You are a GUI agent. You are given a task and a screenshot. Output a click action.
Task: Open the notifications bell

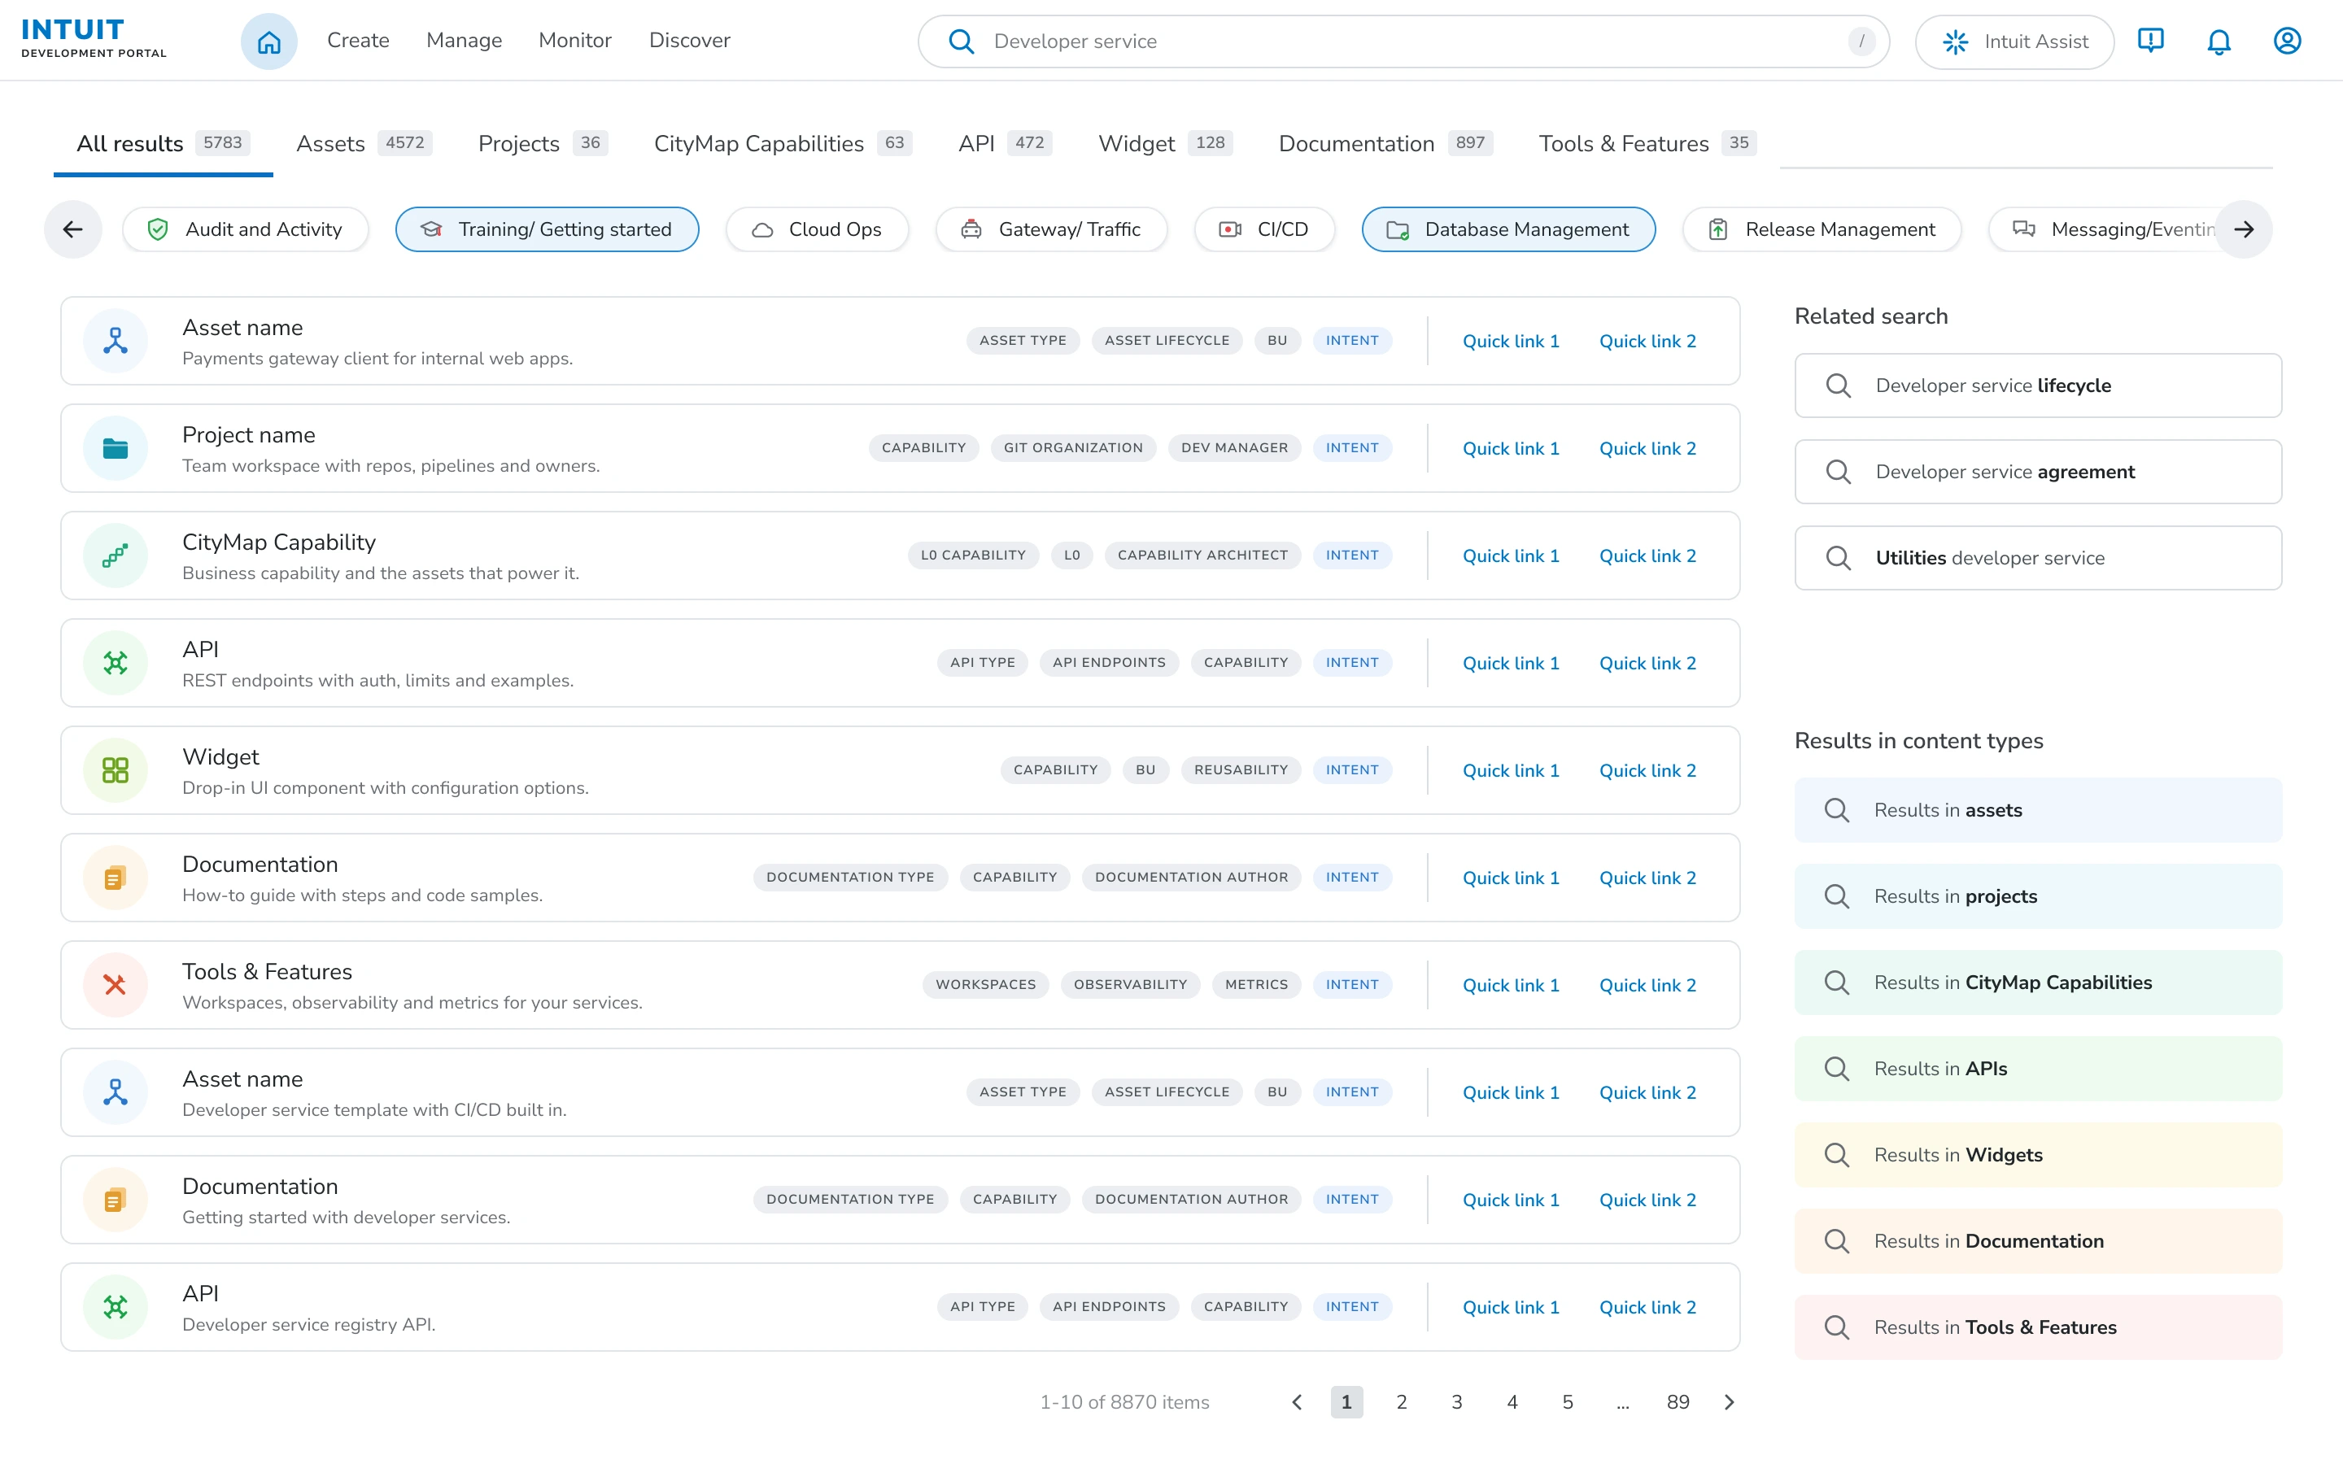[x=2218, y=41]
